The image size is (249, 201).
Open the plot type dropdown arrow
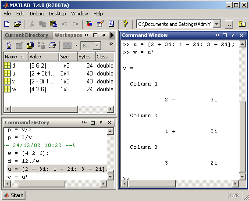[x=76, y=46]
